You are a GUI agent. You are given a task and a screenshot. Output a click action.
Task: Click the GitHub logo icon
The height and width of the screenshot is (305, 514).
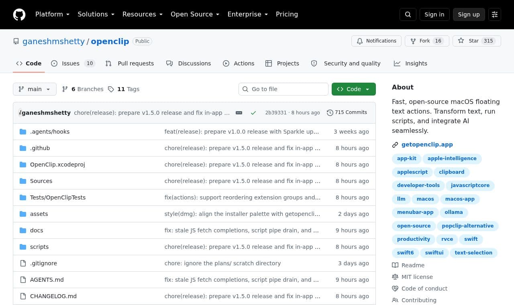pyautogui.click(x=19, y=14)
